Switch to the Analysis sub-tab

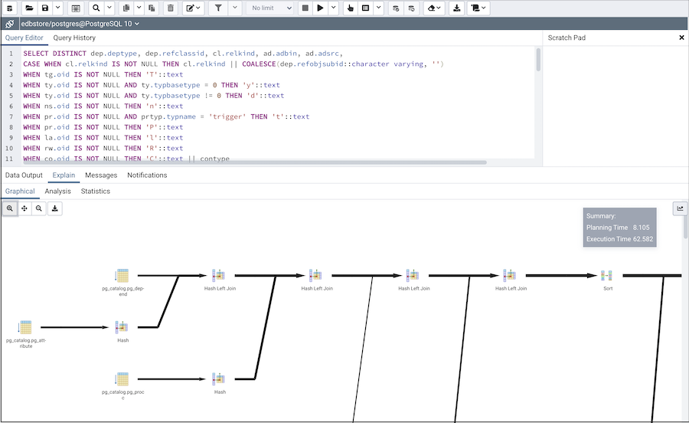57,192
